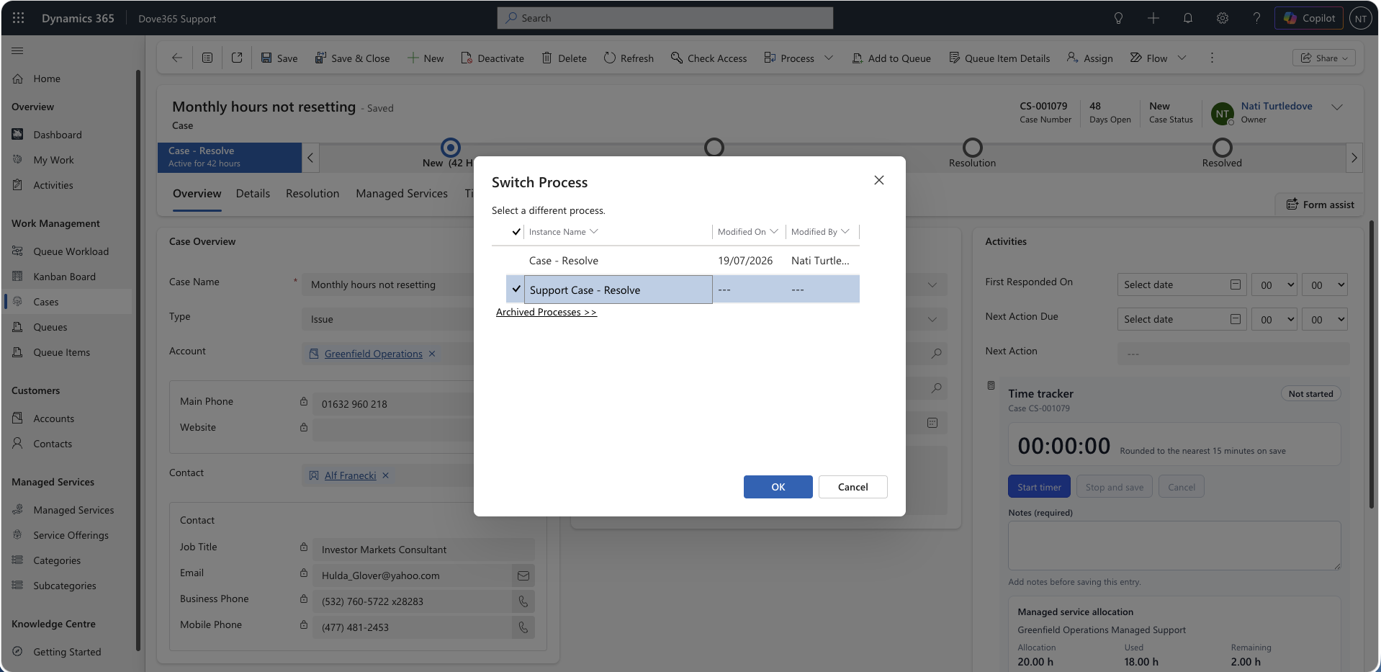Click Save in the command bar
This screenshot has width=1381, height=672.
(x=279, y=58)
